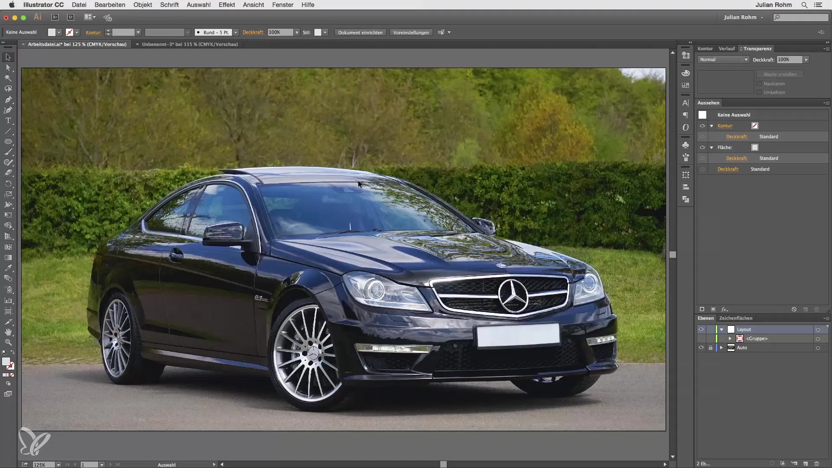The height and width of the screenshot is (468, 832).
Task: Open the Paragraph panel icon
Action: [x=686, y=115]
